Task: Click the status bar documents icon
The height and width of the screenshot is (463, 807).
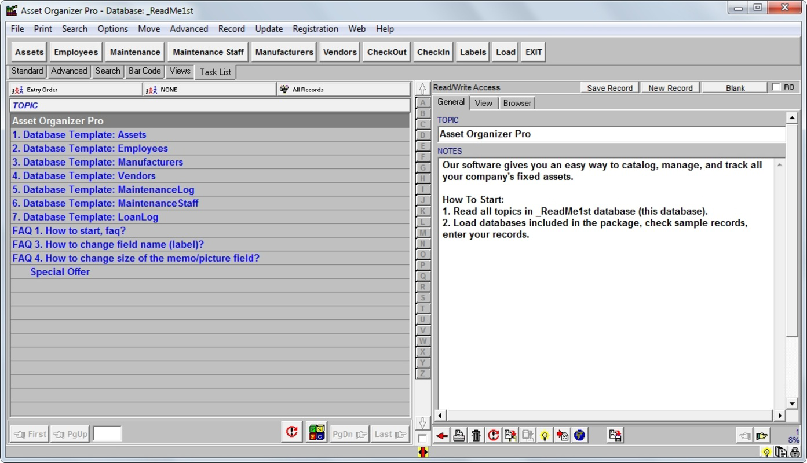Action: pyautogui.click(x=780, y=453)
